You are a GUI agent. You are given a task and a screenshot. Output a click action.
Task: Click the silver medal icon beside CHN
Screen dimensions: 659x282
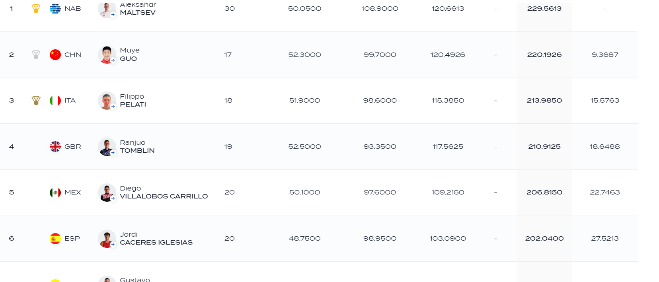pyautogui.click(x=36, y=54)
